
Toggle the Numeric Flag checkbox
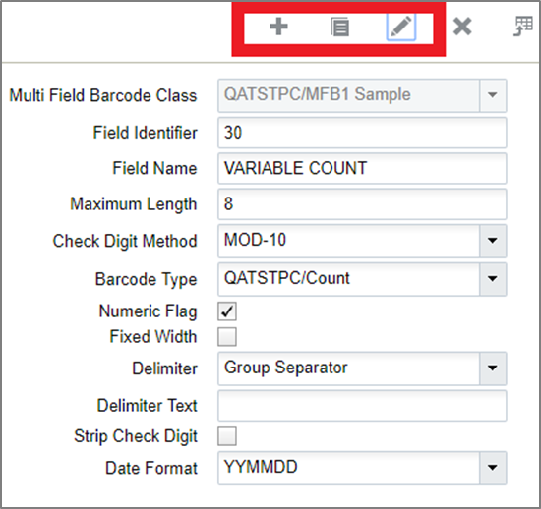227,311
